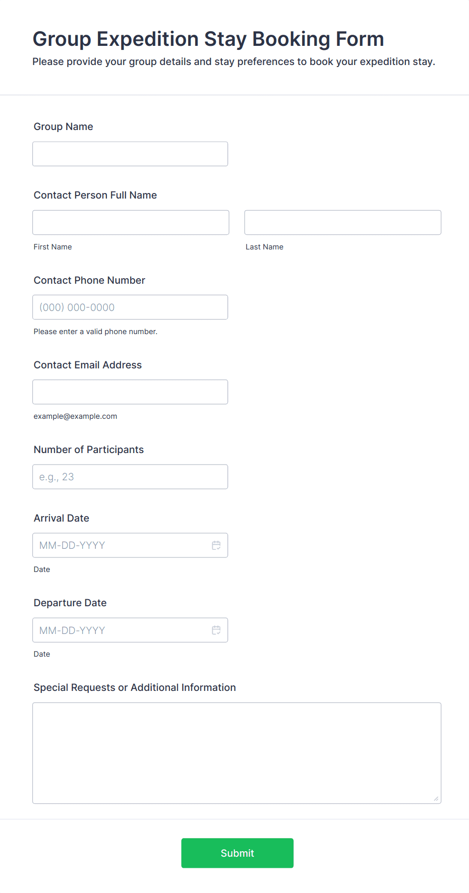Click the Contact Person Full Name label
This screenshot has height=893, width=469.
click(x=95, y=195)
